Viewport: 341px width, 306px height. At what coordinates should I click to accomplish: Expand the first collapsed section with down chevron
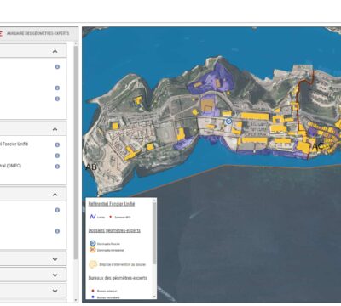pyautogui.click(x=55, y=259)
